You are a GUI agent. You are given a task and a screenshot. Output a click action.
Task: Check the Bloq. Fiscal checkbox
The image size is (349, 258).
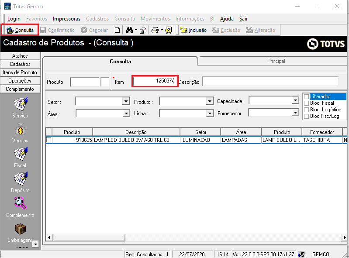click(307, 103)
